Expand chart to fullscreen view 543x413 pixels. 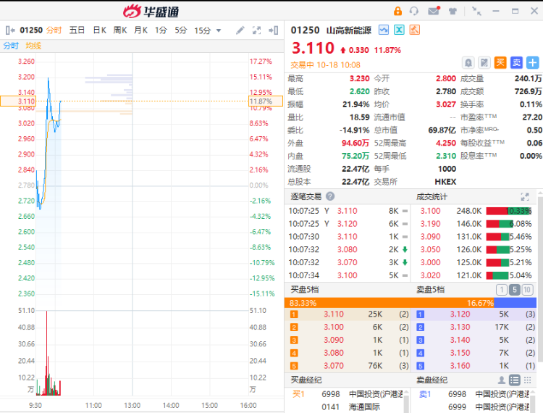(x=256, y=30)
